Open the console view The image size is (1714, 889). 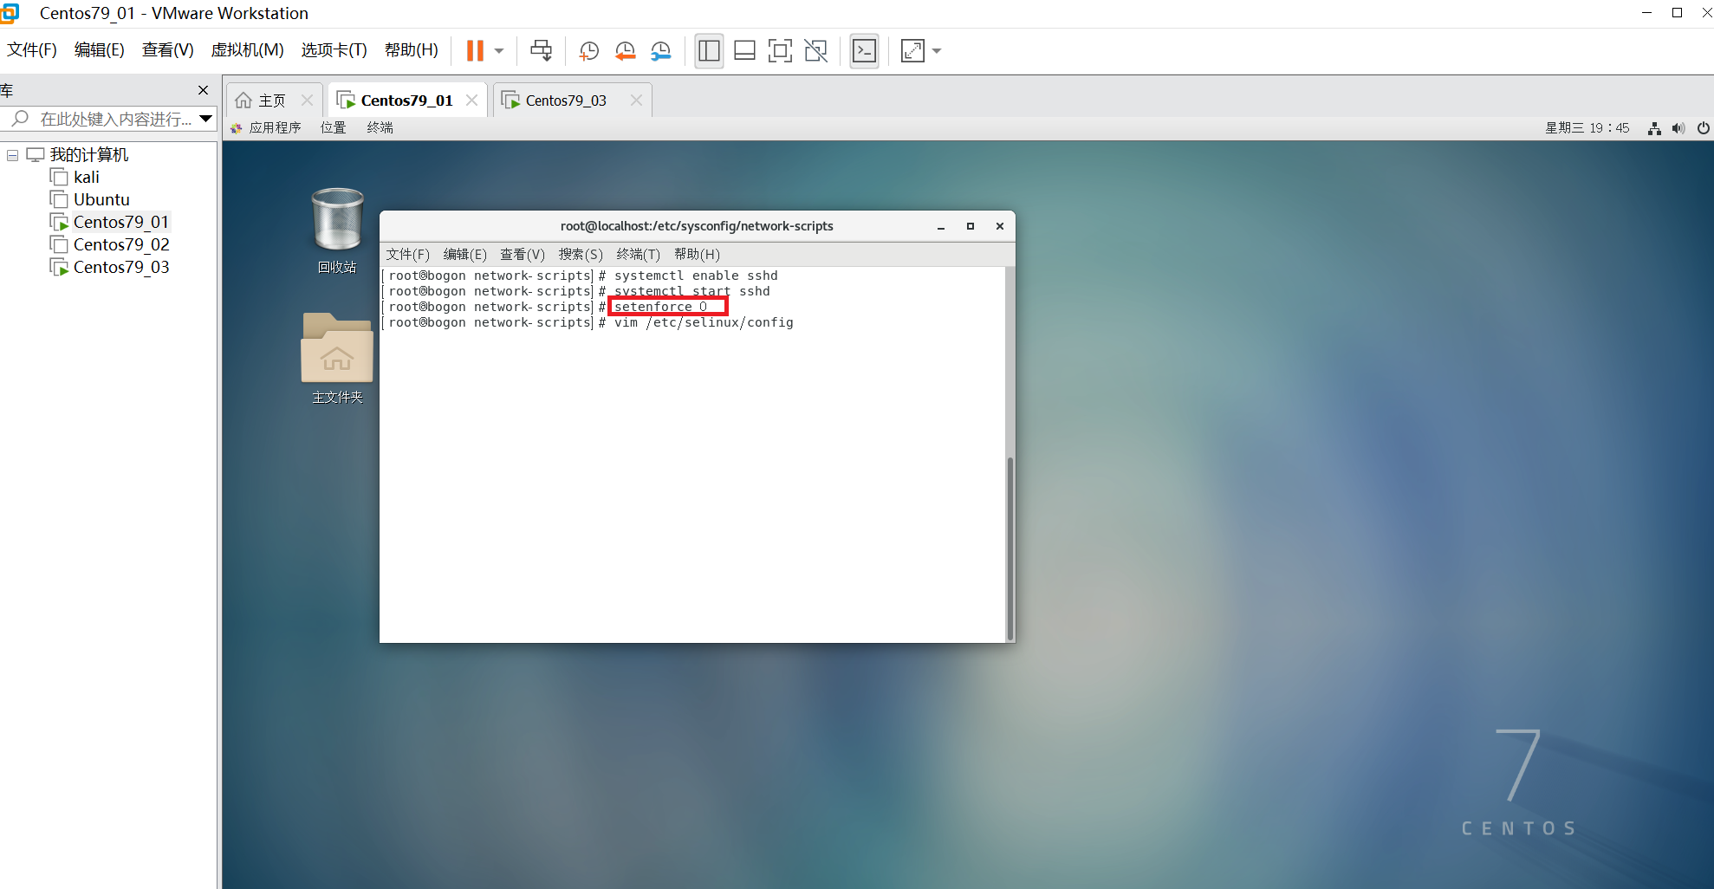[864, 51]
